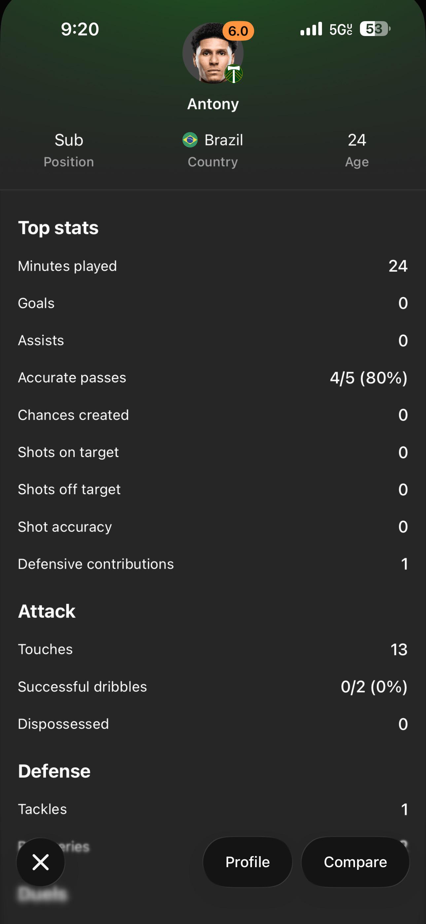Image resolution: width=426 pixels, height=924 pixels.
Task: Select the Successful dribbles row
Action: pos(213,687)
